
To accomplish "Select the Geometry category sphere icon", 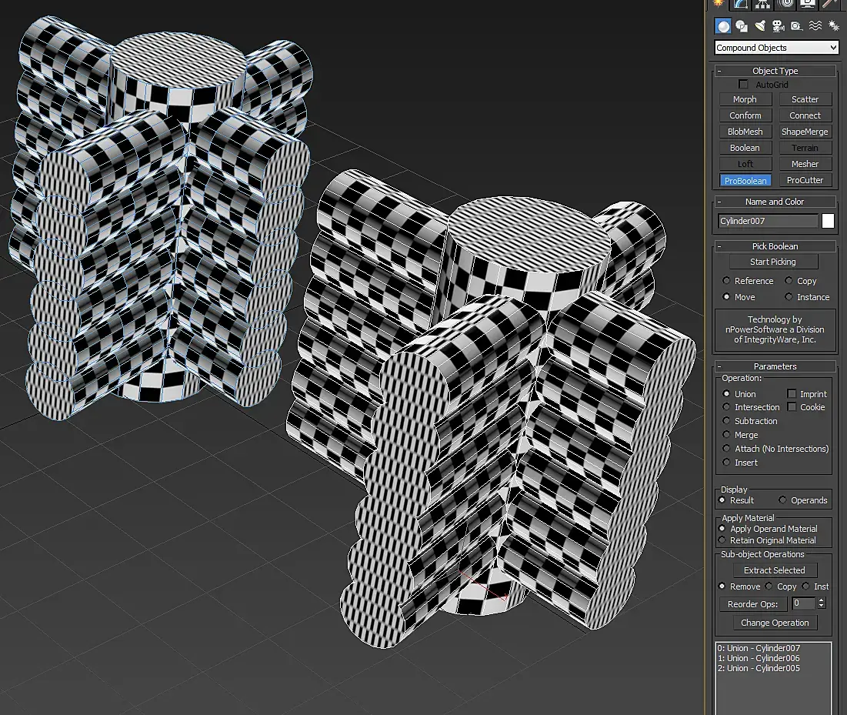I will [723, 26].
